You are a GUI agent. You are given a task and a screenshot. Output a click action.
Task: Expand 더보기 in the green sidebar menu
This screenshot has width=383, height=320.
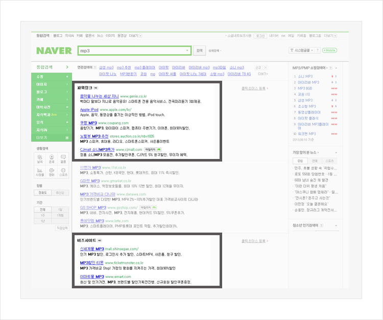click(x=52, y=138)
